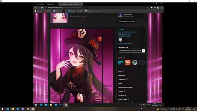Click the browser page vertical scrollbar
Screen dimensions: 197x111
point(163,37)
